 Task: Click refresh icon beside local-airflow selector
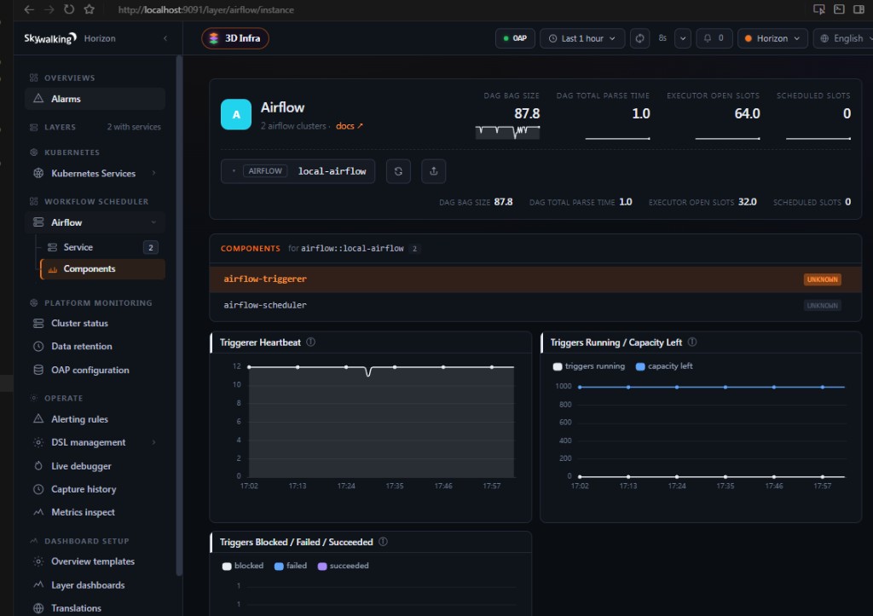399,171
